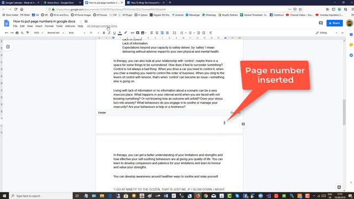Click the undo arrow in the toolbar
Image resolution: width=354 pixels, height=199 pixels.
pos(7,33)
